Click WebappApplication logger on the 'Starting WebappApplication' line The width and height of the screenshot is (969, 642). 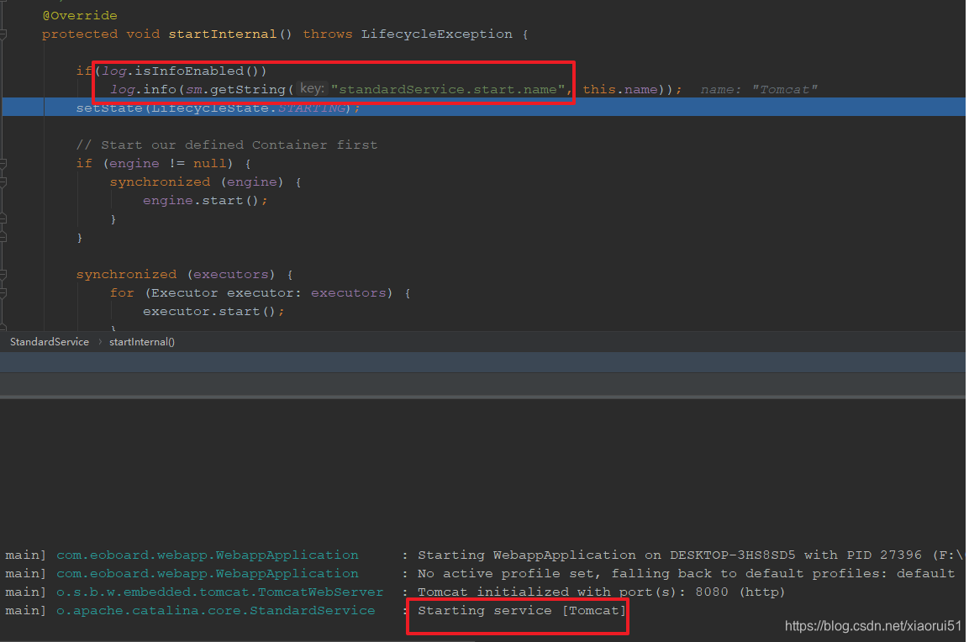207,555
